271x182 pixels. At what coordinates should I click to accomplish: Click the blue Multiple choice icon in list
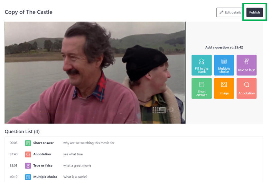pyautogui.click(x=28, y=177)
